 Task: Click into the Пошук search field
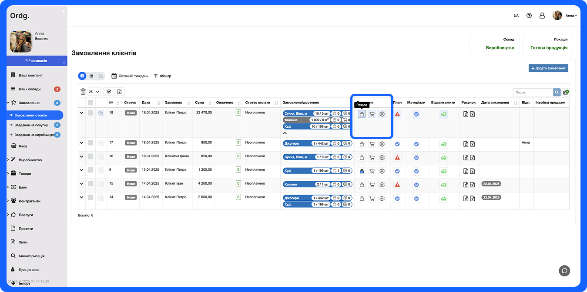533,92
